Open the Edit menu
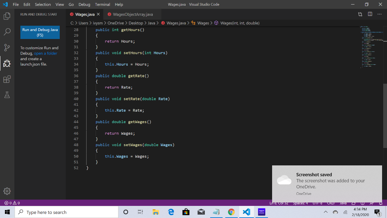This screenshot has height=218, width=387. (x=27, y=5)
